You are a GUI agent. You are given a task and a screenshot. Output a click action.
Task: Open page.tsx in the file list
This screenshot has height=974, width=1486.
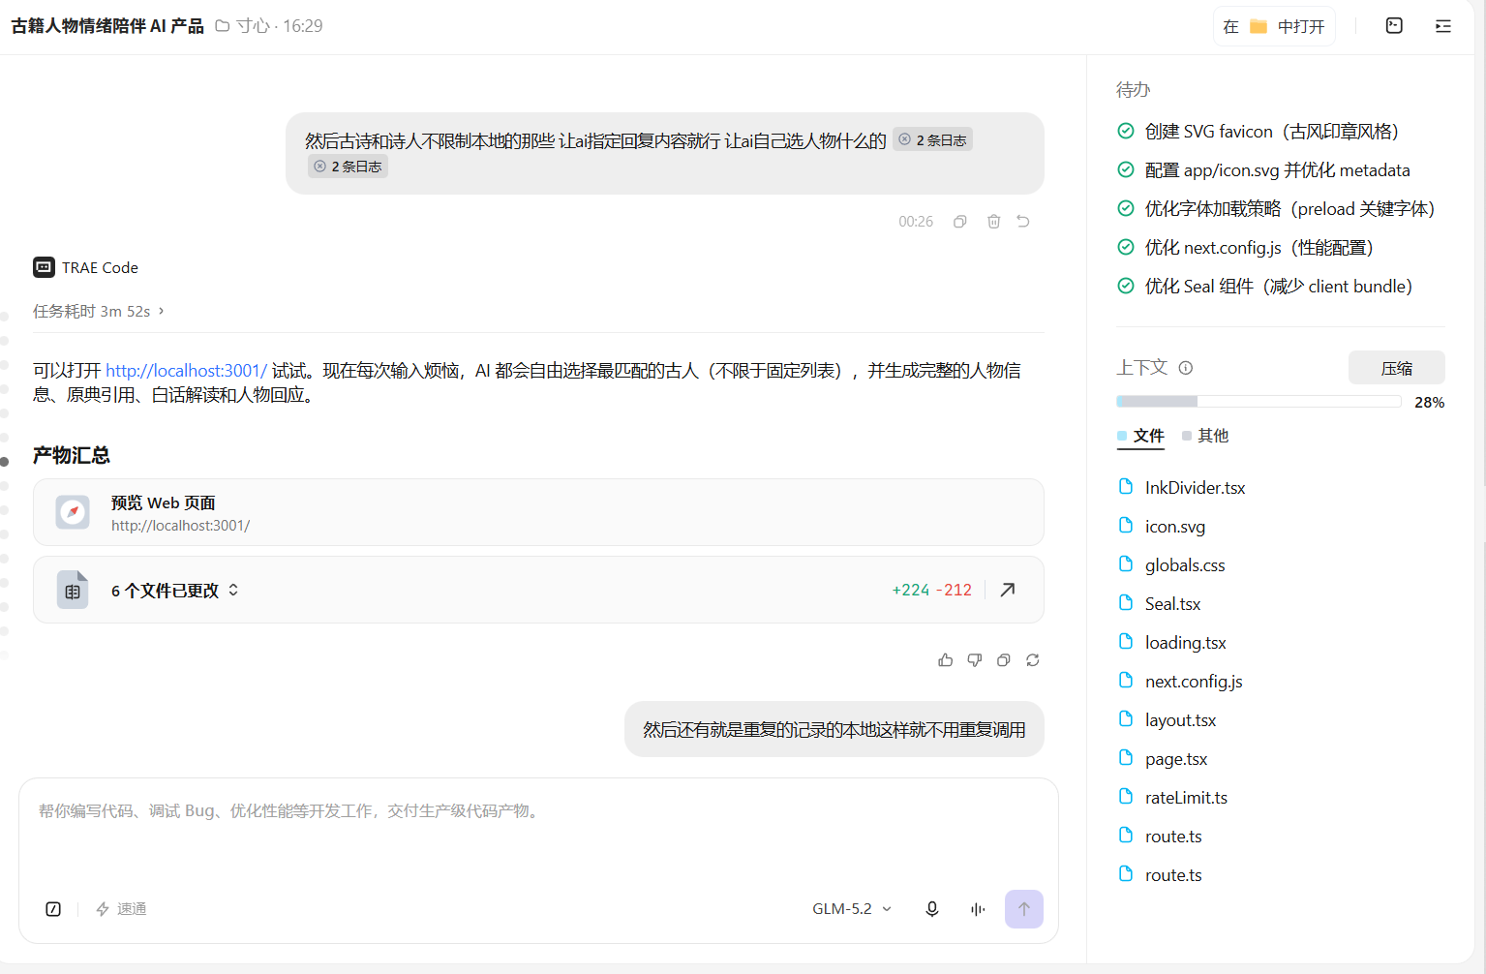(1176, 759)
